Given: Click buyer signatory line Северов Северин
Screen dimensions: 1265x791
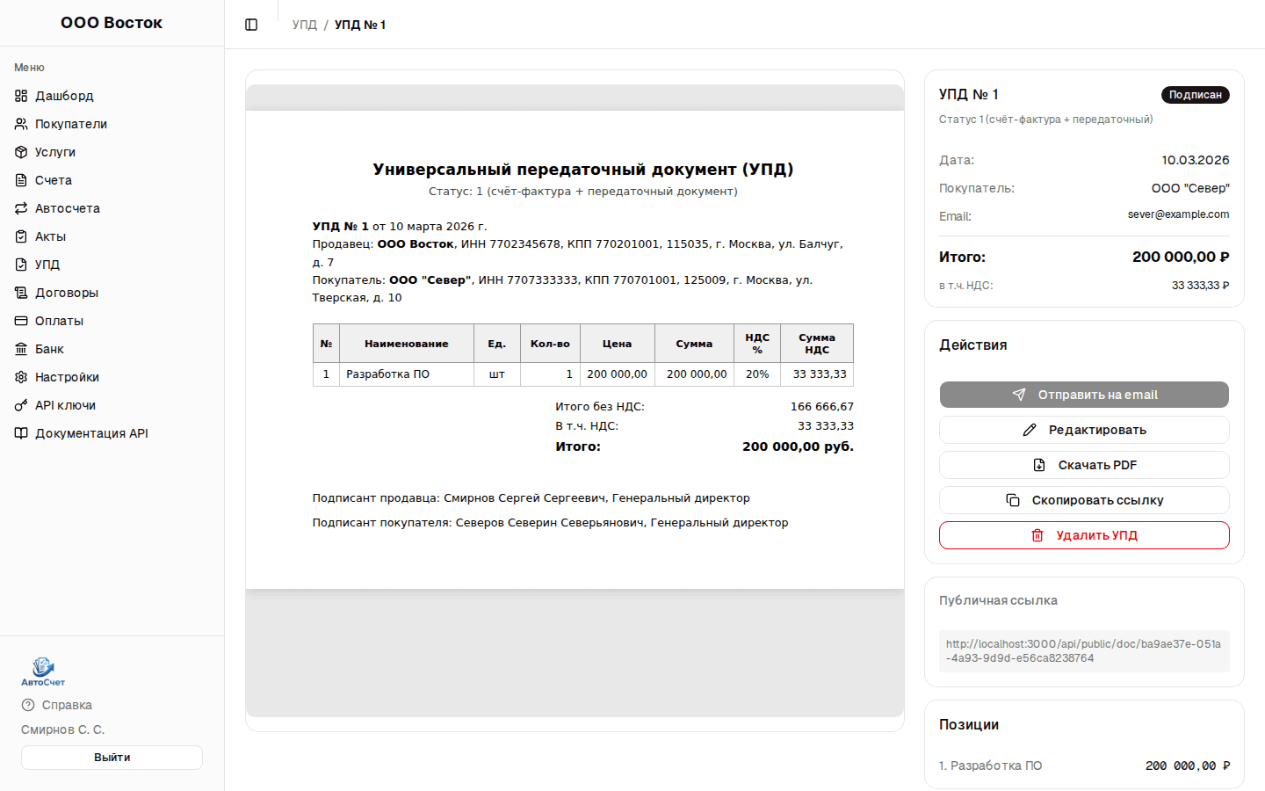Looking at the screenshot, I should tap(550, 523).
